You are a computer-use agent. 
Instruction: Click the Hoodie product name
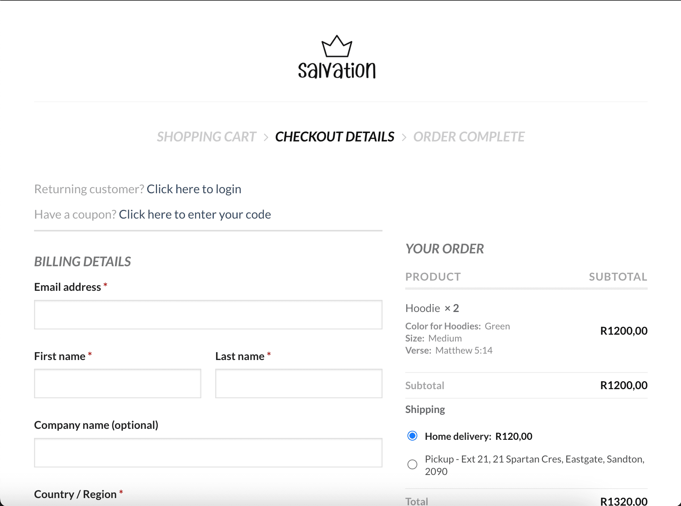pos(423,308)
